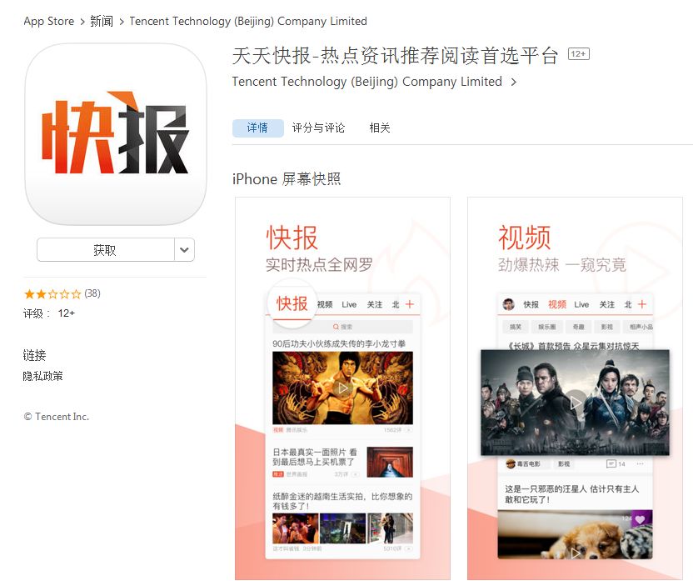Click the 快报 app icon thumbnail
This screenshot has height=581, width=693.
[115, 133]
